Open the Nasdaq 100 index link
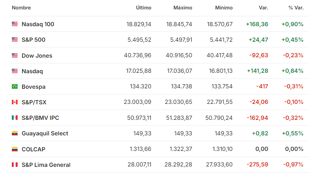 click(38, 24)
